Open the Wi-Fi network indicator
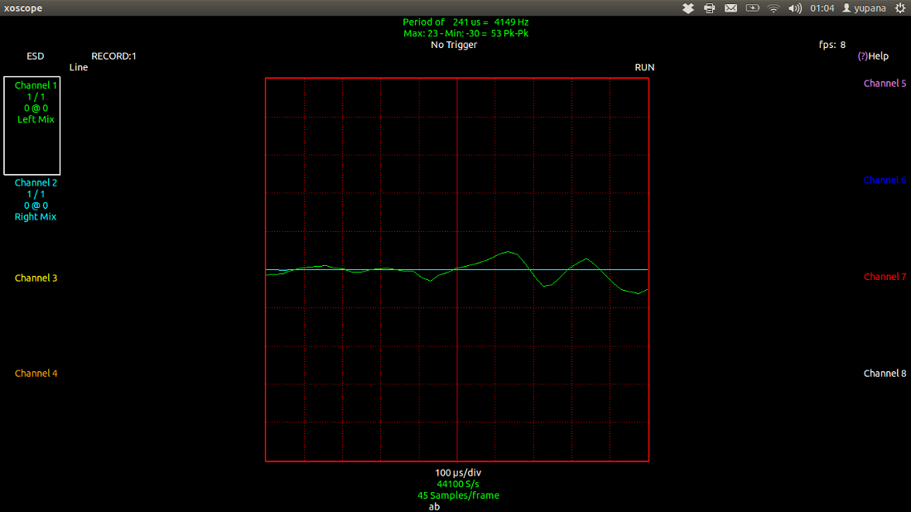The width and height of the screenshot is (911, 512). coord(774,8)
